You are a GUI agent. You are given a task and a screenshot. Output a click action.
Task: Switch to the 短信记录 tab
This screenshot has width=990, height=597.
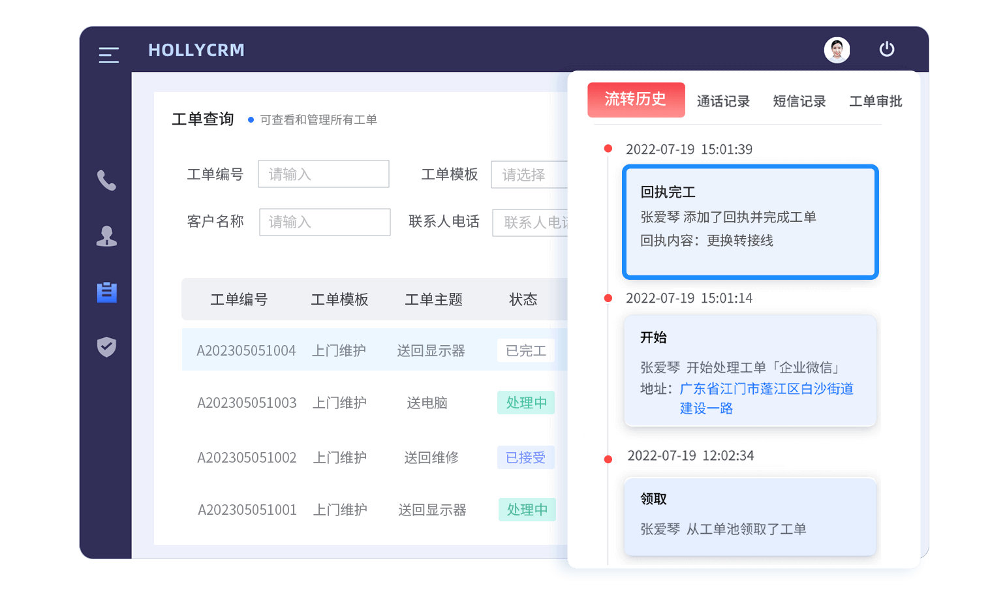click(x=799, y=100)
